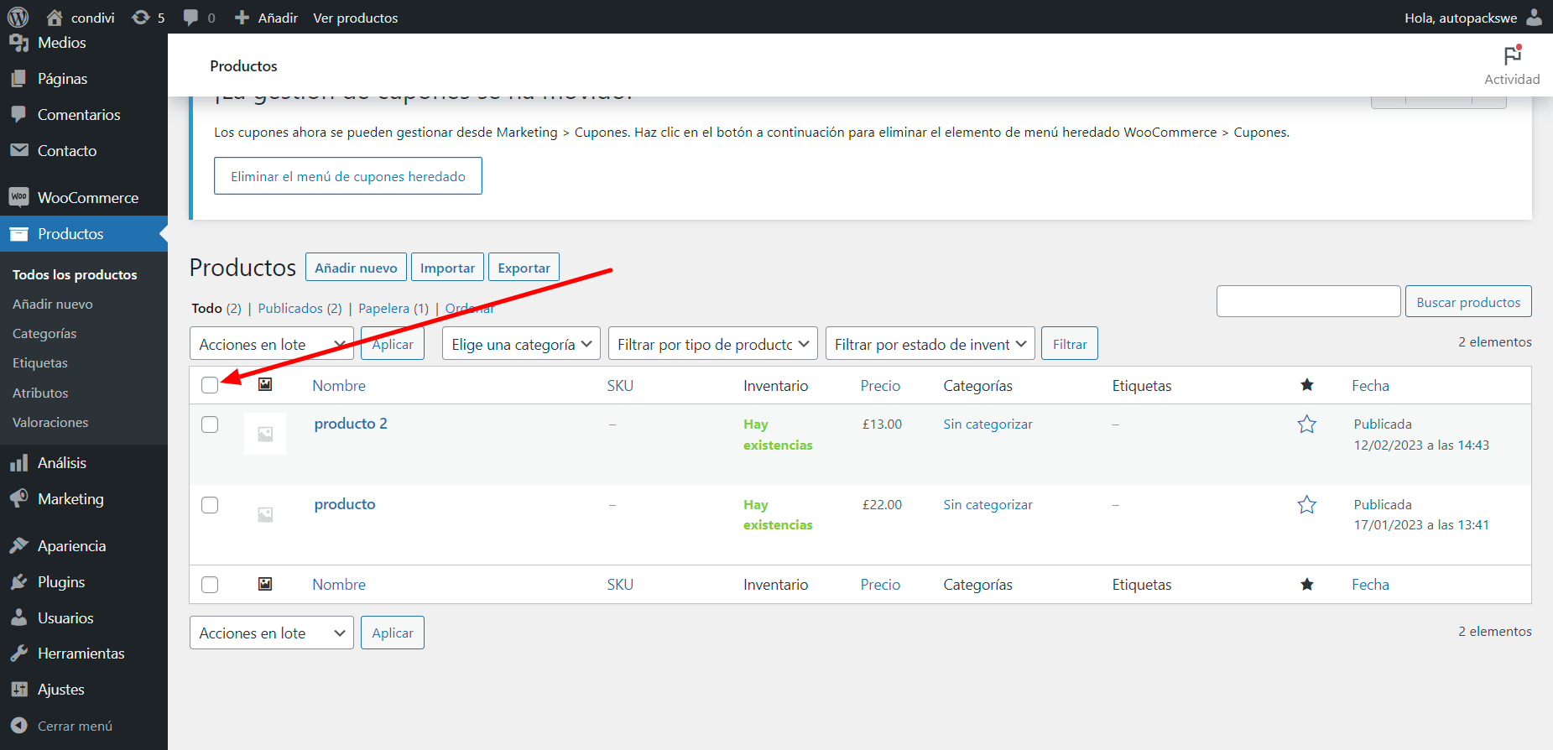Click the home icon next to condivi
This screenshot has height=750, width=1553.
pos(55,17)
